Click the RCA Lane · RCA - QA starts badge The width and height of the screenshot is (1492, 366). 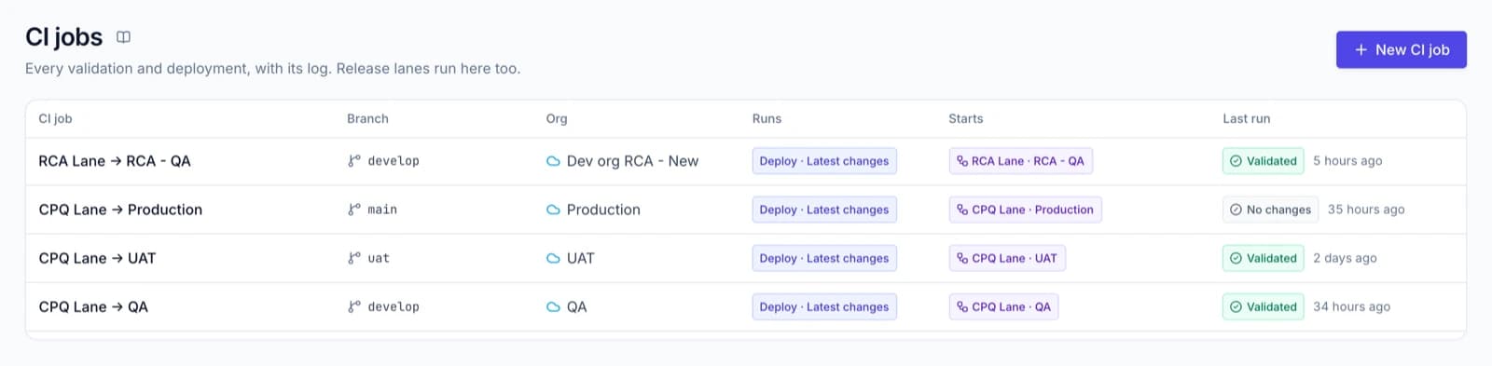(x=1020, y=161)
